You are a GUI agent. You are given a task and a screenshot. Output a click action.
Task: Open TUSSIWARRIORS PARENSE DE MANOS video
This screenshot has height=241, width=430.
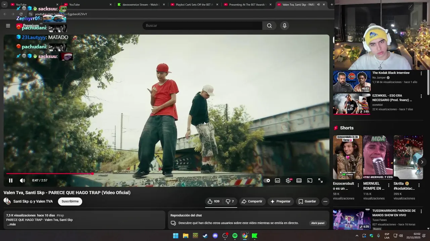(352, 219)
